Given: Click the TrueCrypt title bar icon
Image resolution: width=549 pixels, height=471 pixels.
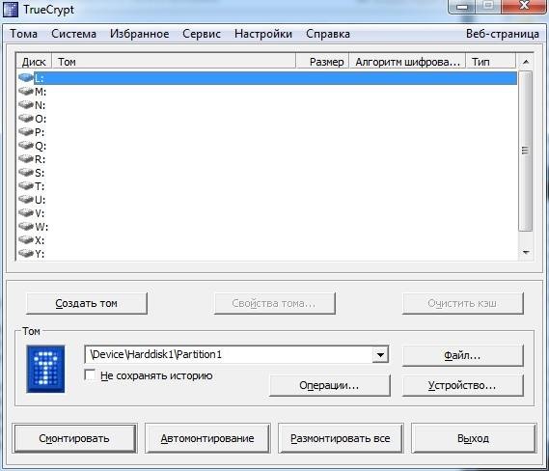Looking at the screenshot, I should [11, 9].
